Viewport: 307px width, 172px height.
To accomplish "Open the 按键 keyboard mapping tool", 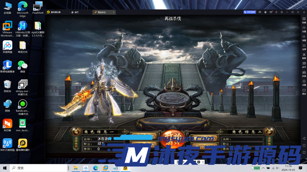I will point(304,20).
